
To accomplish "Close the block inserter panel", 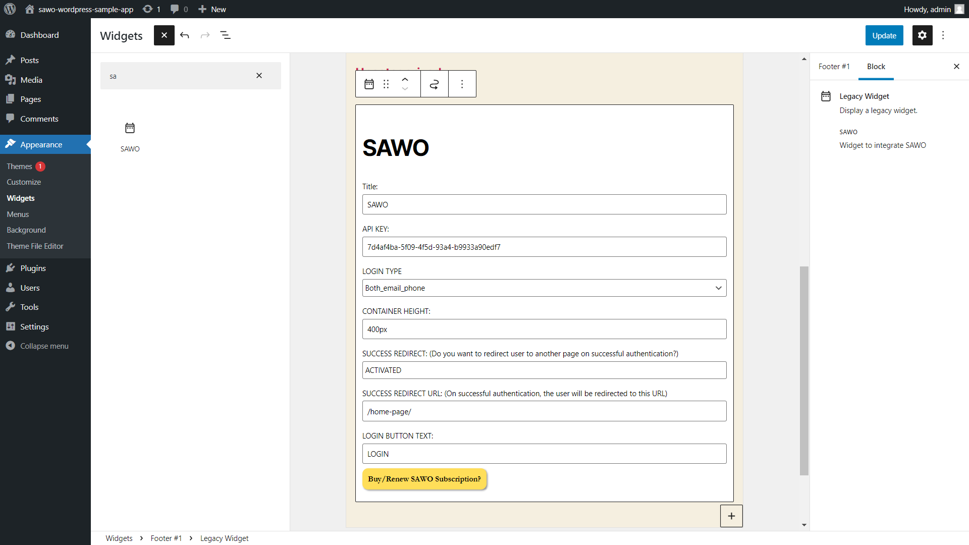I will coord(164,35).
